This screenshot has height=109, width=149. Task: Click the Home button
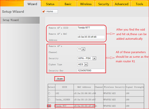[50, 12]
